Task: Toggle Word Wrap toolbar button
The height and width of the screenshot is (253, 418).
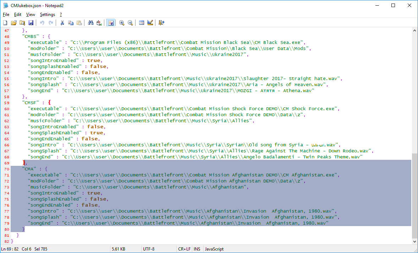Action: [x=110, y=23]
